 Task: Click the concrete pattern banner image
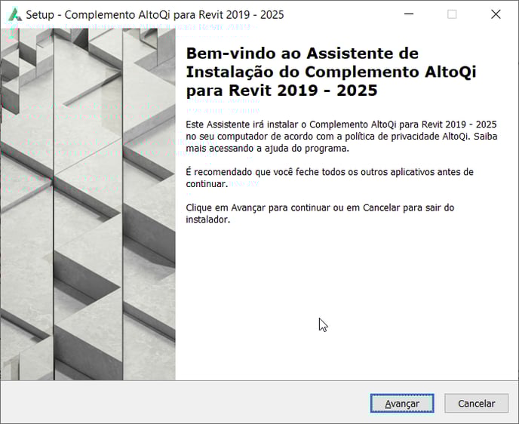(88, 204)
